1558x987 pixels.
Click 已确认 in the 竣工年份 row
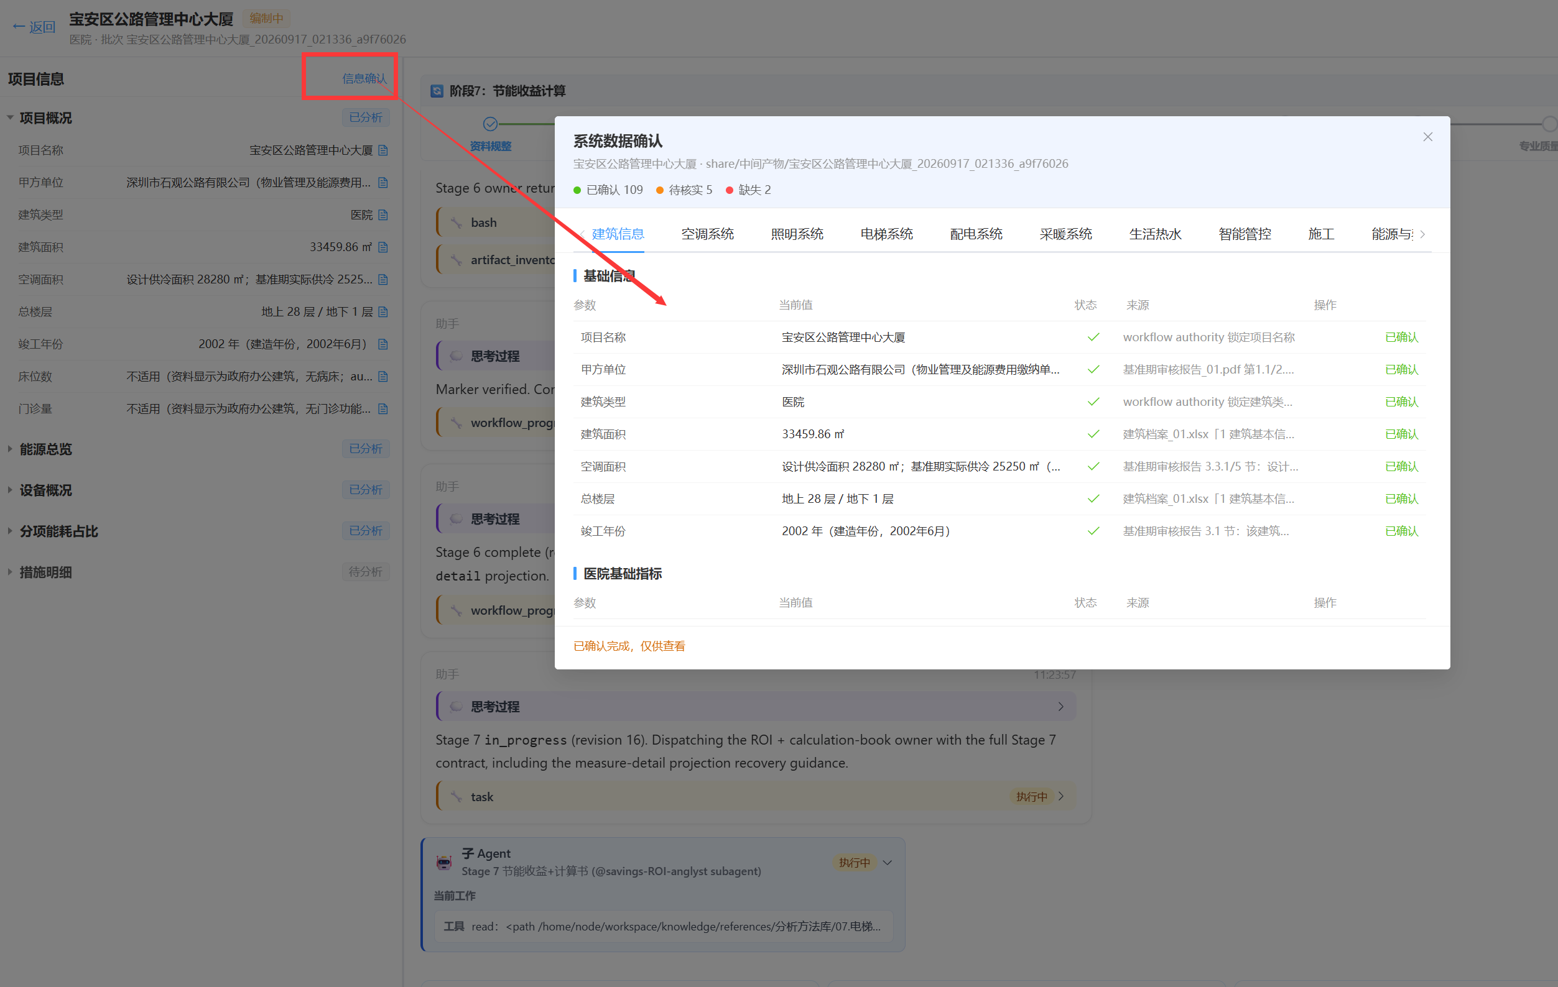(x=1401, y=531)
